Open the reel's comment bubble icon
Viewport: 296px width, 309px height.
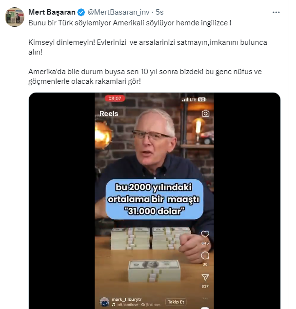click(x=205, y=255)
